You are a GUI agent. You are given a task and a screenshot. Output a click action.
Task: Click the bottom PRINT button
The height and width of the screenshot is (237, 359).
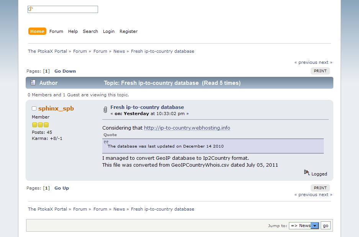tap(320, 188)
